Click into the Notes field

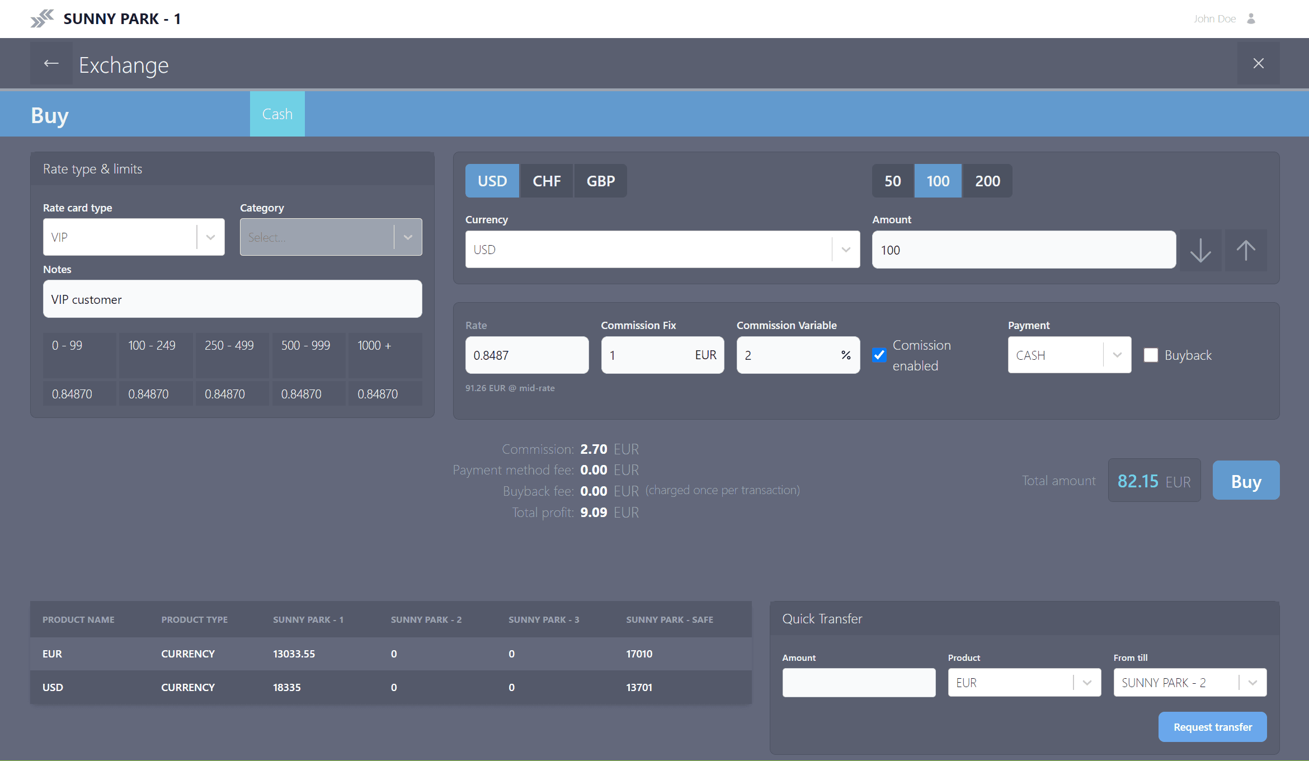233,299
